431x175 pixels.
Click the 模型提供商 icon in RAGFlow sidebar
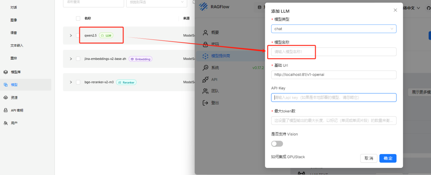[x=205, y=56]
